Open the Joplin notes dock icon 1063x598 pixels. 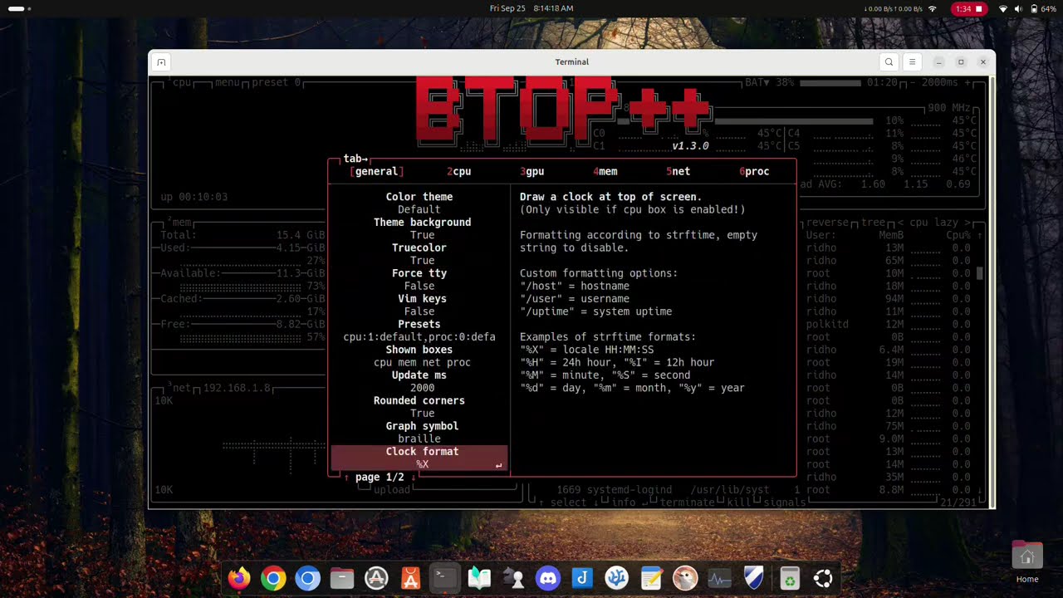pyautogui.click(x=582, y=578)
